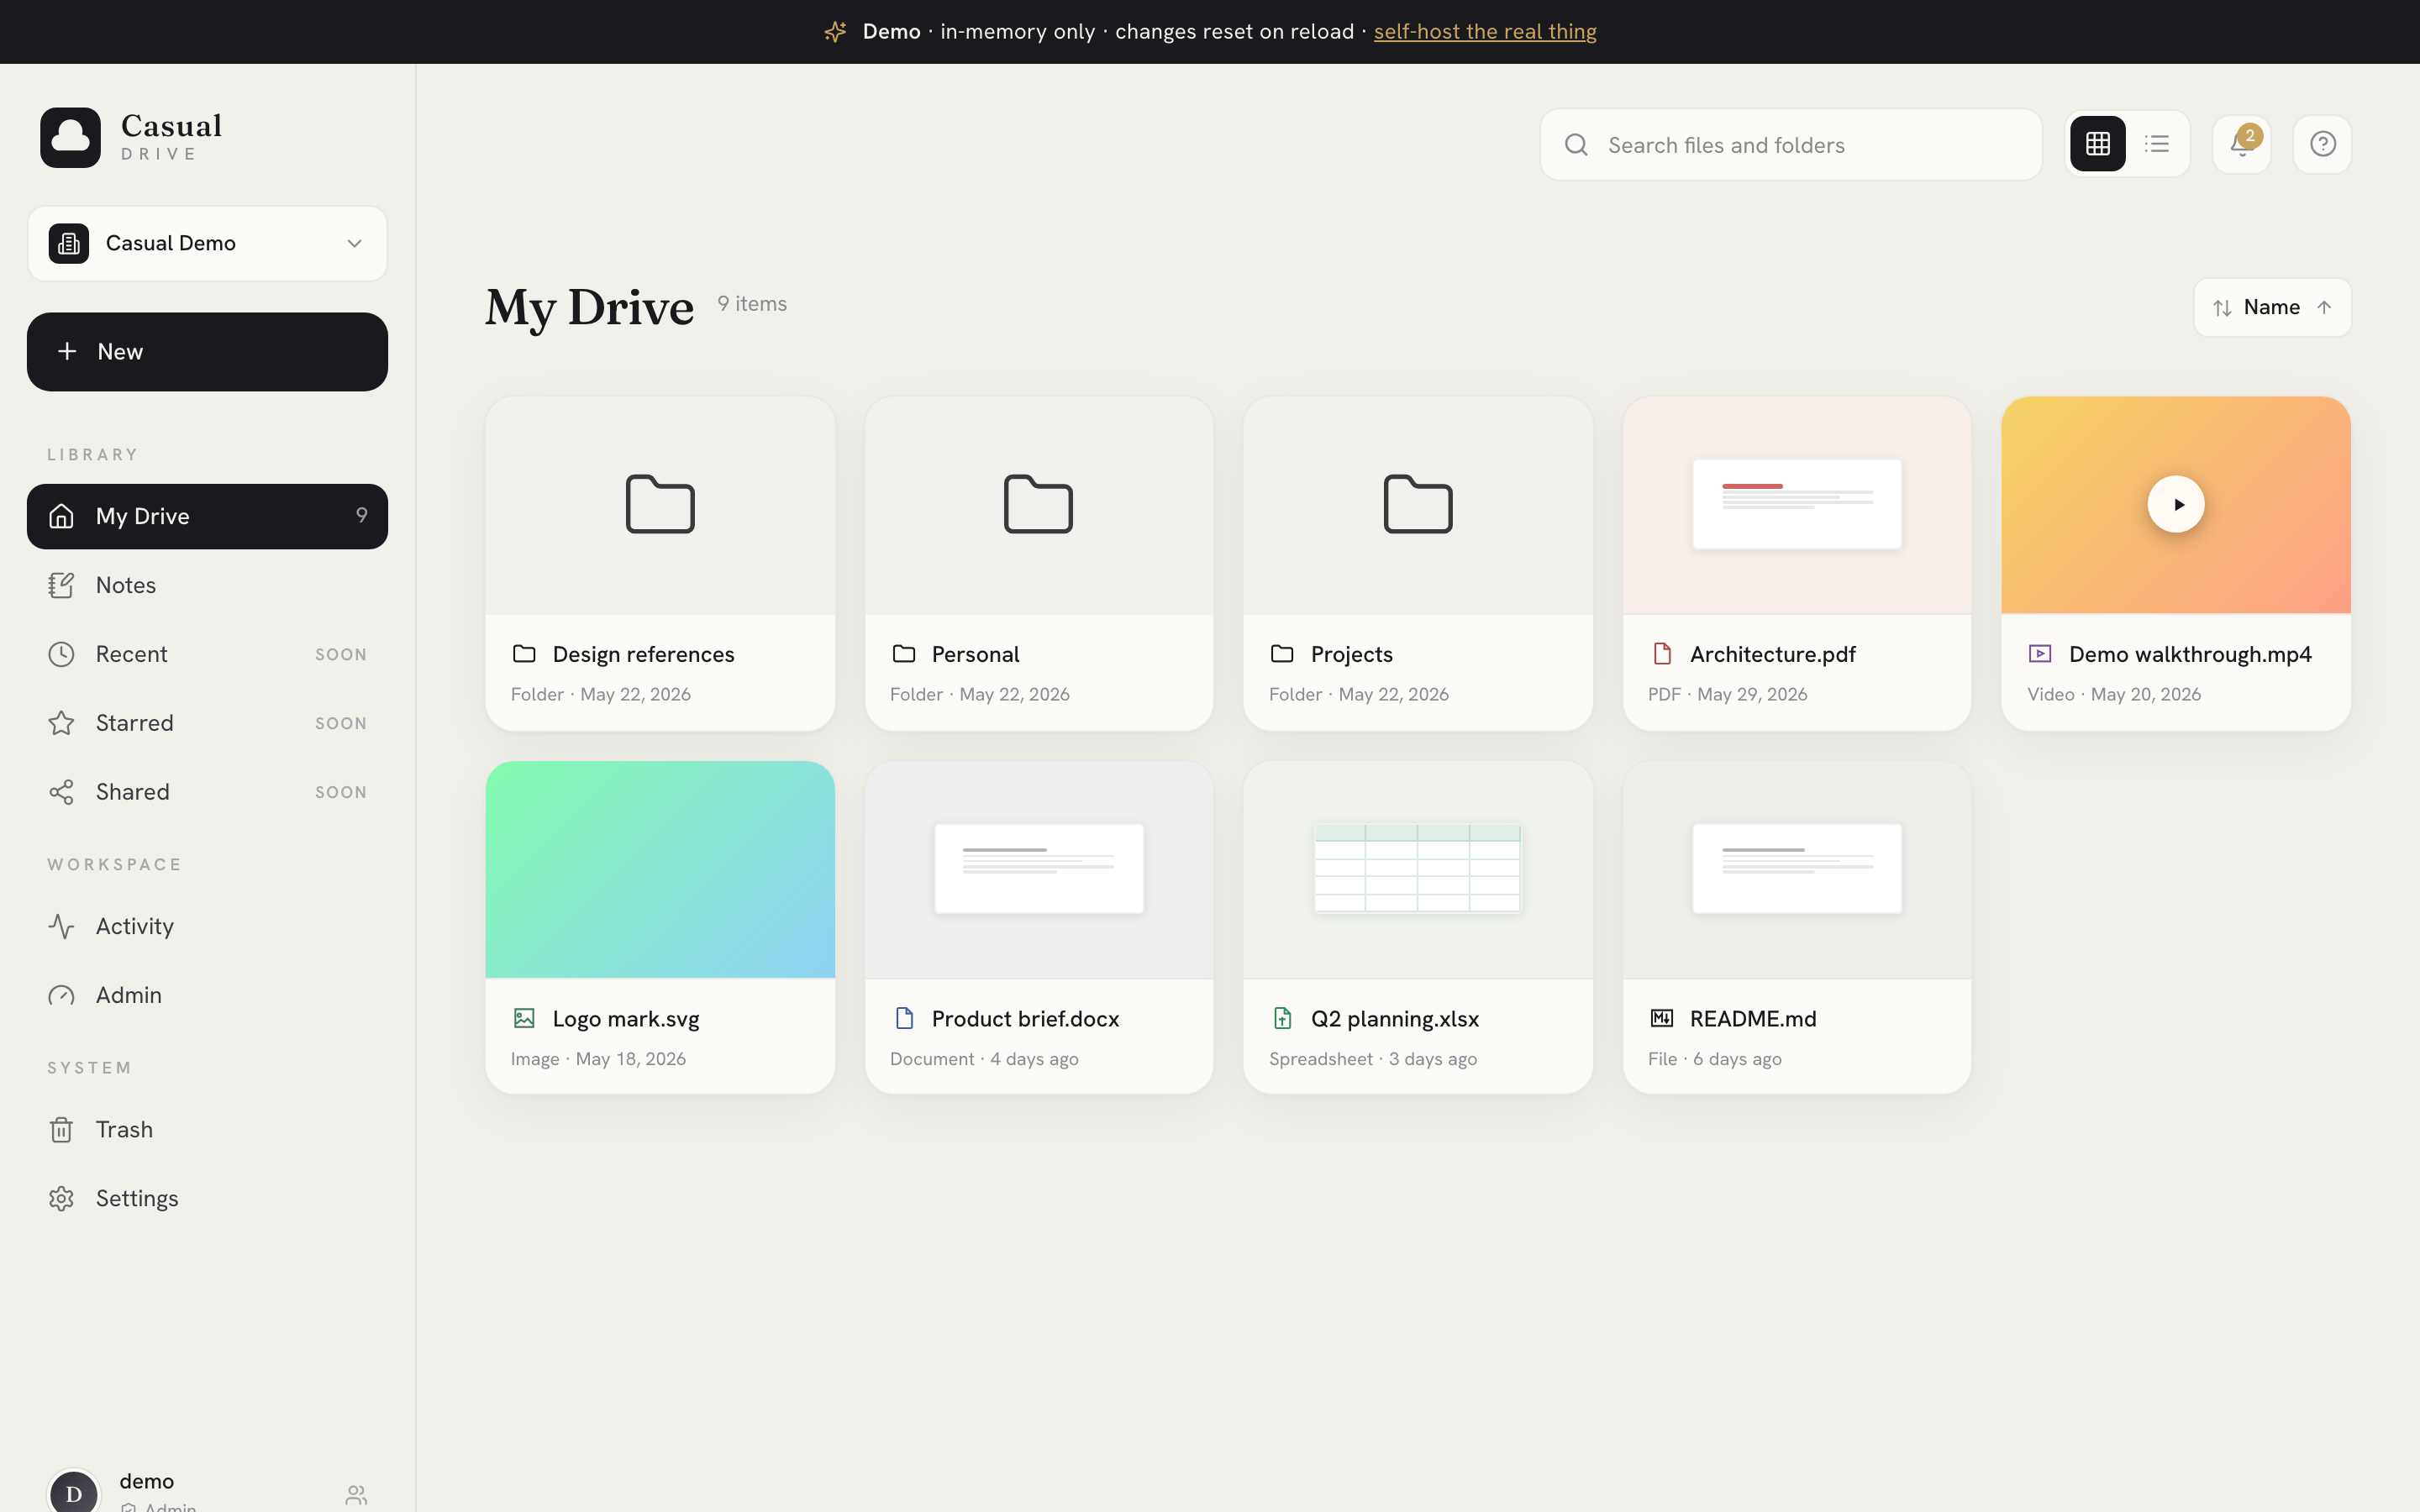Image resolution: width=2420 pixels, height=1512 pixels.
Task: Click the Settings gear icon
Action: click(61, 1198)
